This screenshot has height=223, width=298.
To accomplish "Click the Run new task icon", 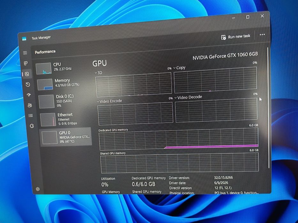I will coord(223,37).
